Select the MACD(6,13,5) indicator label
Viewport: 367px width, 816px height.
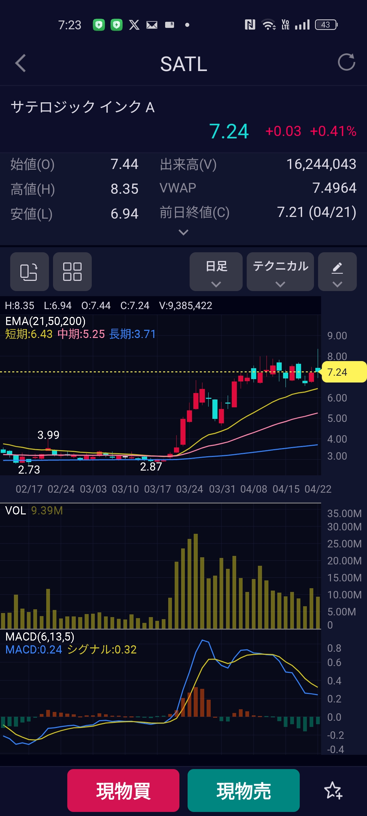coord(40,636)
